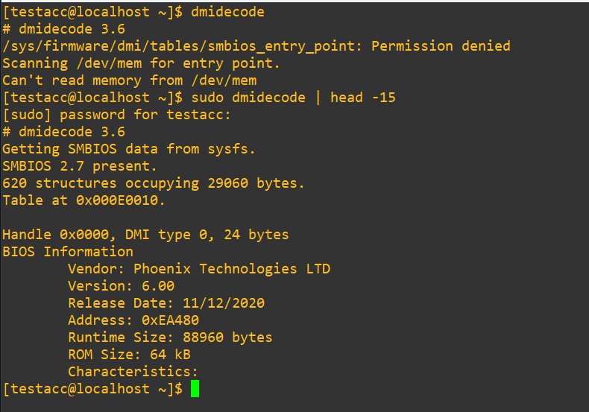589x412 pixels.
Task: Click the green terminal cursor block
Action: 195,388
